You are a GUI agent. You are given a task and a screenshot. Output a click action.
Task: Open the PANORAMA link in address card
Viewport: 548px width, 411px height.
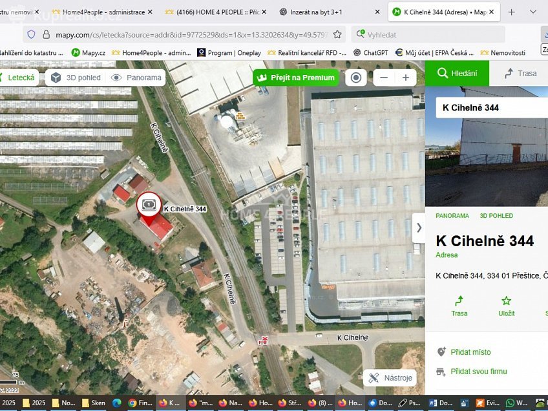click(x=452, y=216)
